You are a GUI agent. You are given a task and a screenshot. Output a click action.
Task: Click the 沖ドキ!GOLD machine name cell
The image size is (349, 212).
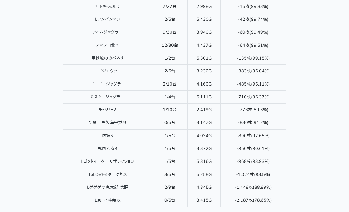point(107,6)
